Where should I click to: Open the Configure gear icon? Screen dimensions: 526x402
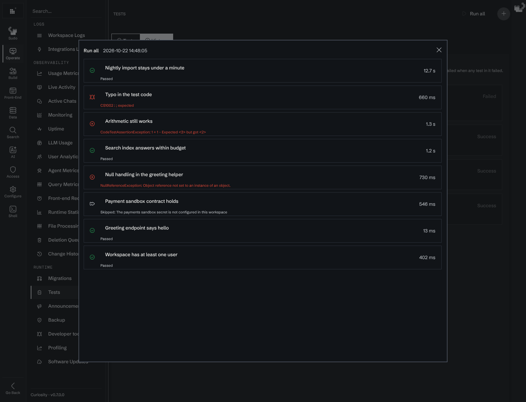[x=13, y=189]
